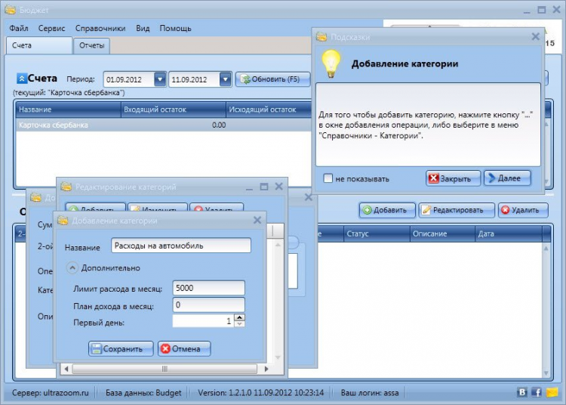Click Добавить in Редактирование категорий window
Screen dimensions: 566x405
(95, 208)
